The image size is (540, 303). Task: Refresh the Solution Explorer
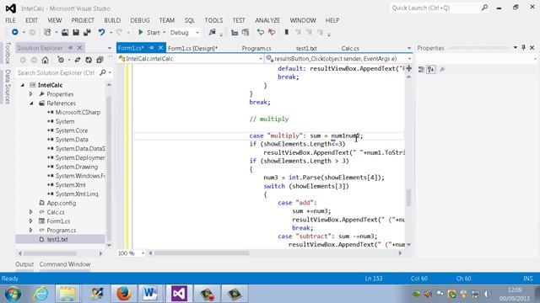[89, 60]
